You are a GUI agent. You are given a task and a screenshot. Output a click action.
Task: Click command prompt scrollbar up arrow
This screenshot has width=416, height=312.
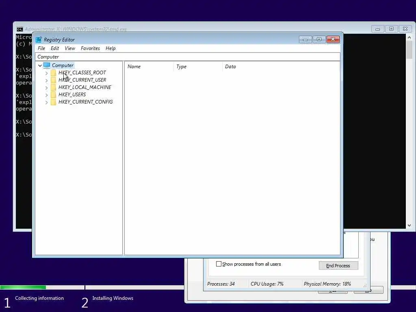(409, 38)
